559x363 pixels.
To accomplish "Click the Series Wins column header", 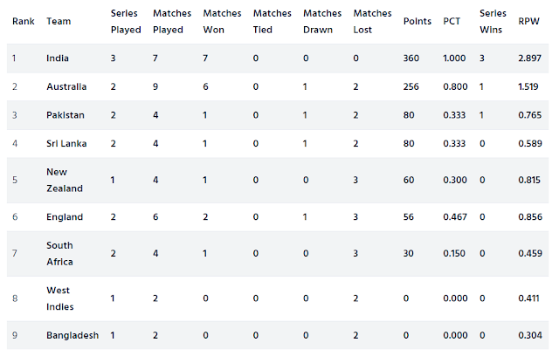I will (493, 21).
